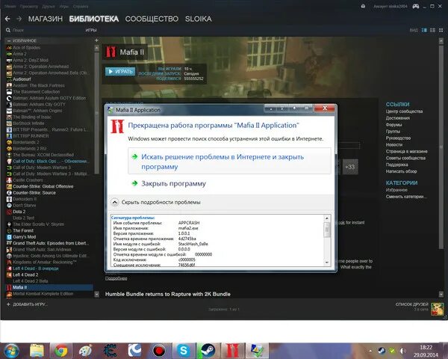Screen dimensions: 448x359
Task: Switch library to grid view icon
Action: (x=441, y=30)
